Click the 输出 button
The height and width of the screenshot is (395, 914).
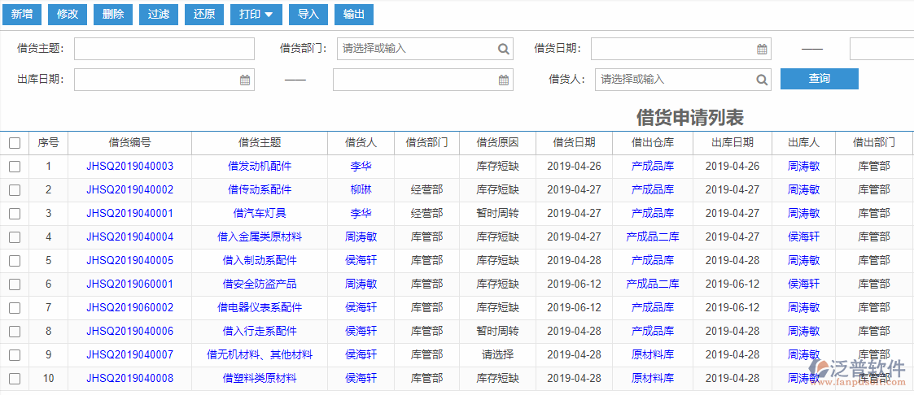coord(354,15)
